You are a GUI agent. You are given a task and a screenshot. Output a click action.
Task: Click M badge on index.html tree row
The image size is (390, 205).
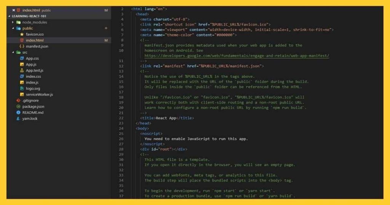106,40
